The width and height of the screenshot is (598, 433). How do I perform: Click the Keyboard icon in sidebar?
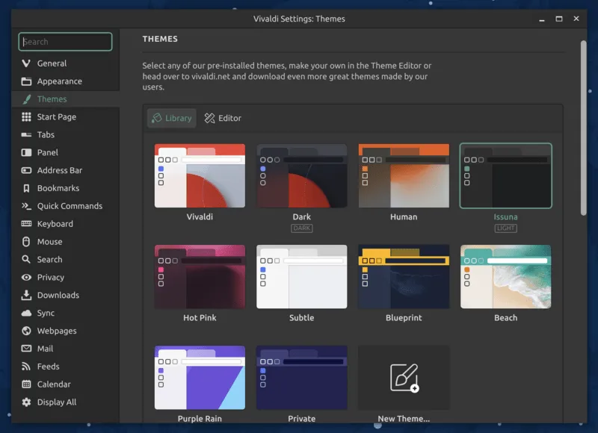coord(27,224)
